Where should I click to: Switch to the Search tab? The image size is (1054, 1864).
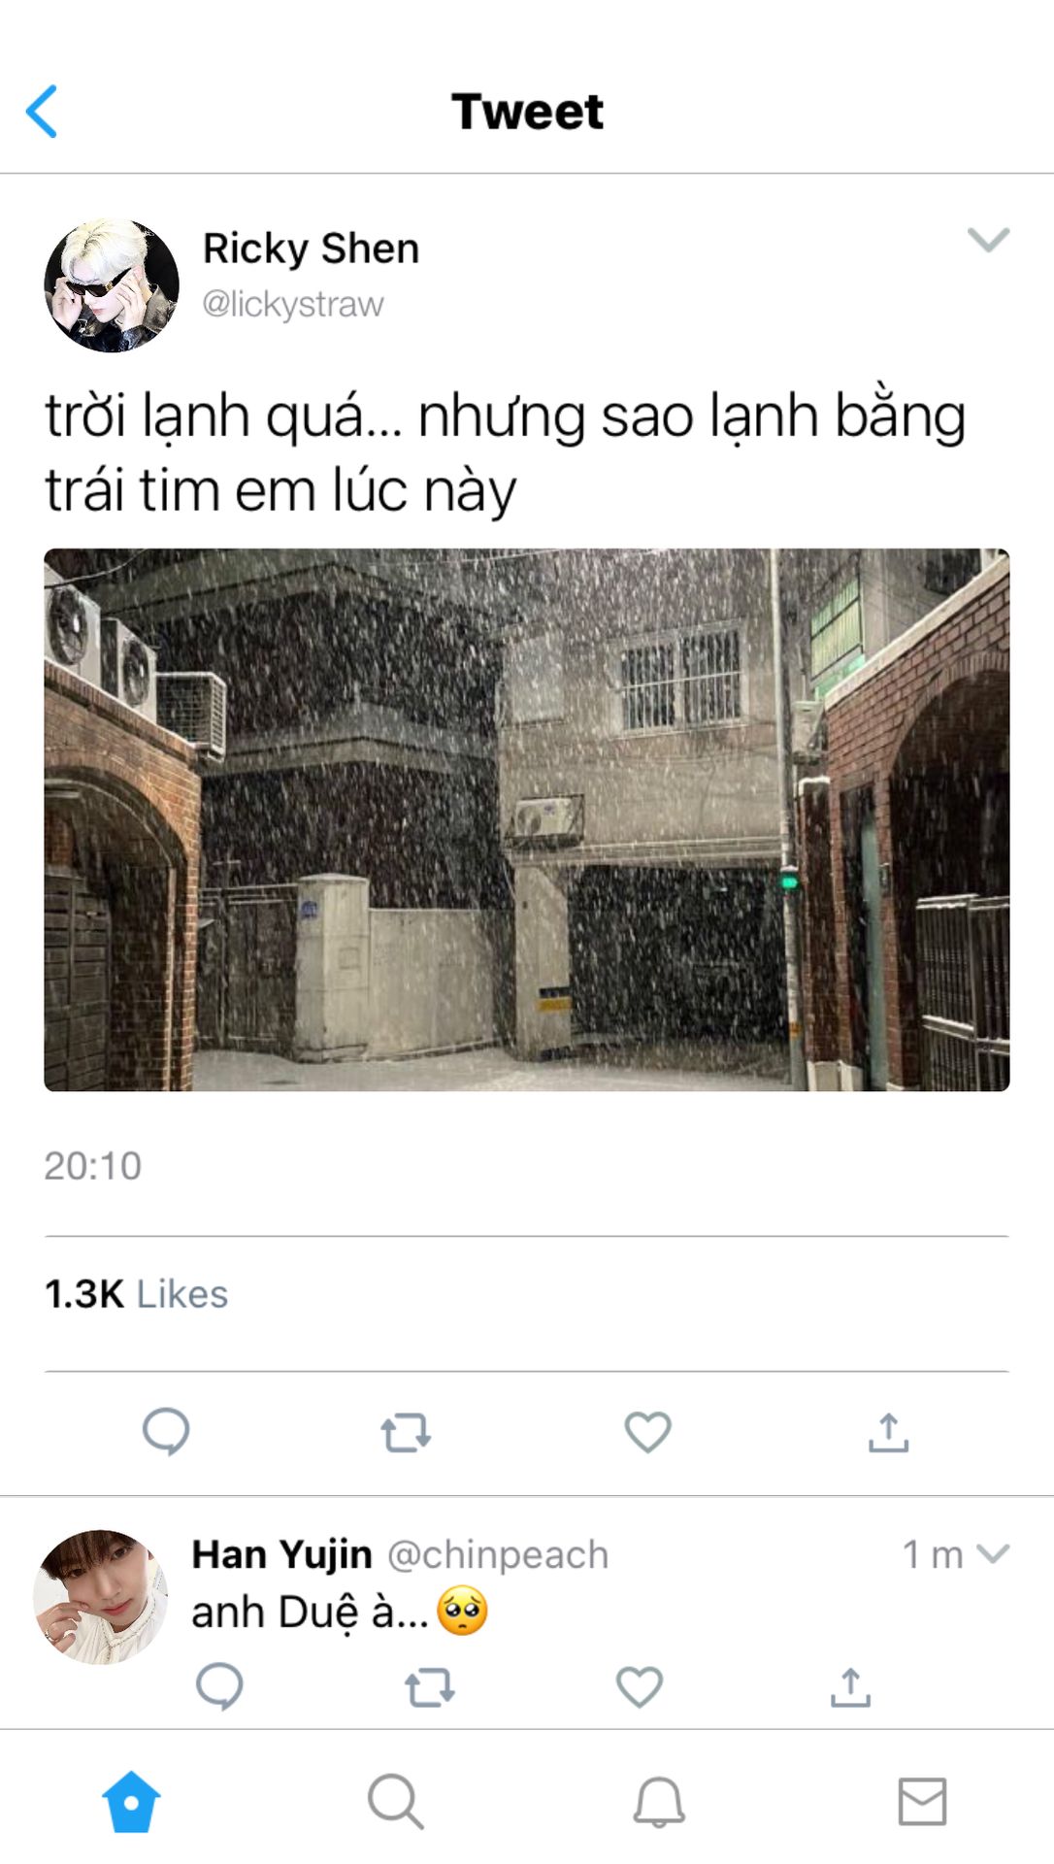(x=395, y=1802)
